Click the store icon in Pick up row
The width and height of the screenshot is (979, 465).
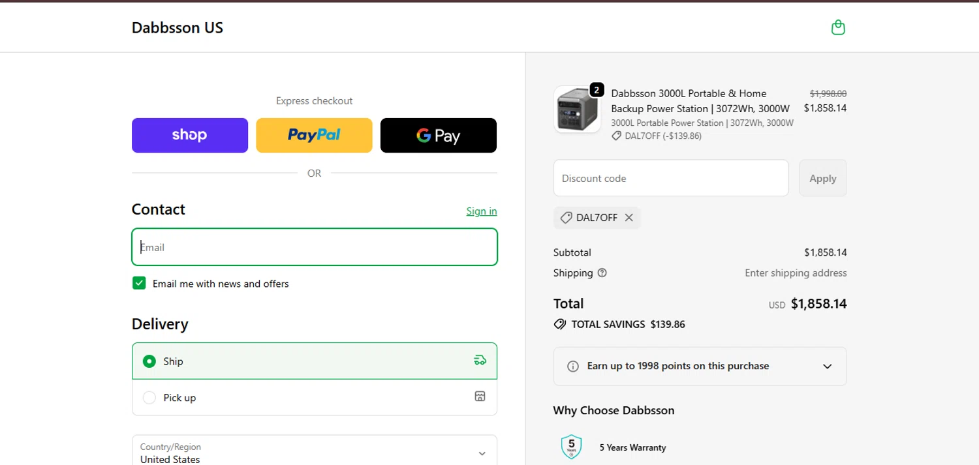coord(480,397)
